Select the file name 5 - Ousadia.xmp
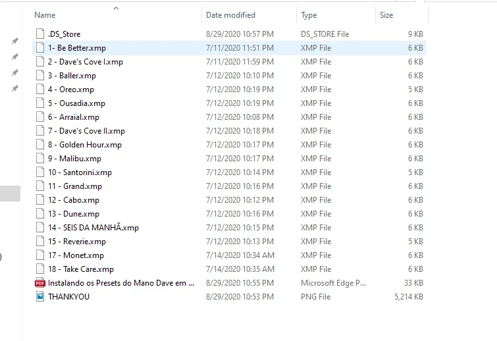 point(76,103)
